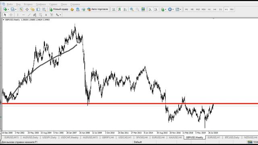Open the Templates dropdown arrow
Screen dimensions: 258x145
[x=181, y=10]
